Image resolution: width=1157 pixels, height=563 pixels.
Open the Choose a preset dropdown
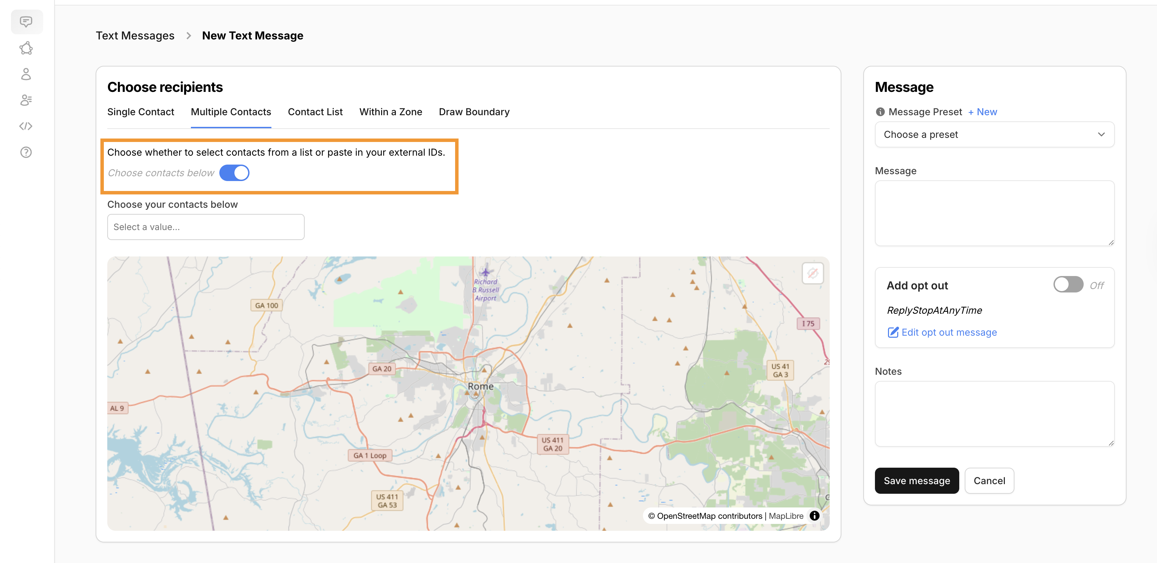pos(994,134)
